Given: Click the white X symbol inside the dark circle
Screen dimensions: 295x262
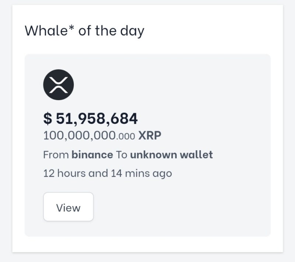Looking at the screenshot, I should (59, 85).
